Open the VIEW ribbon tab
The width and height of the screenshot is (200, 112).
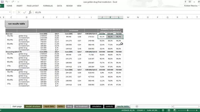(x=79, y=6)
